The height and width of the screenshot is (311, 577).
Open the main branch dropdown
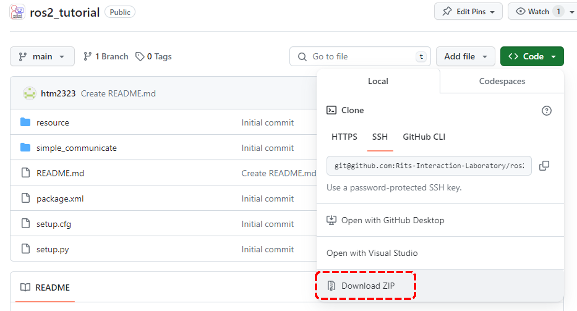click(42, 56)
